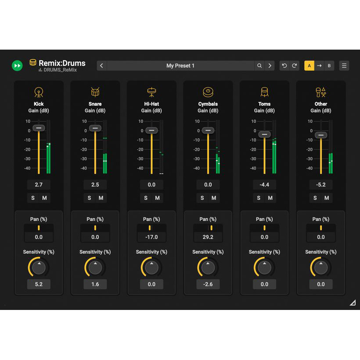Open the hamburger menu
The image size is (360, 360).
pyautogui.click(x=344, y=66)
